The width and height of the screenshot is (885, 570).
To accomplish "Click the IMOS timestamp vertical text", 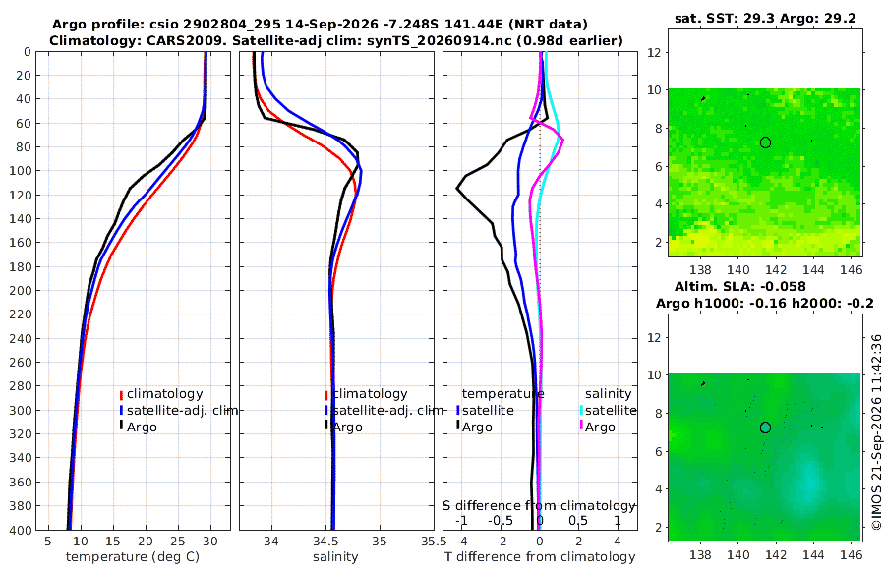I will click(x=876, y=431).
